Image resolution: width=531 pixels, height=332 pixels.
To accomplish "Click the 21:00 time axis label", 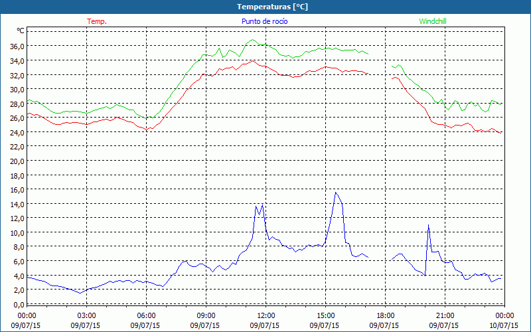I will [x=445, y=316].
